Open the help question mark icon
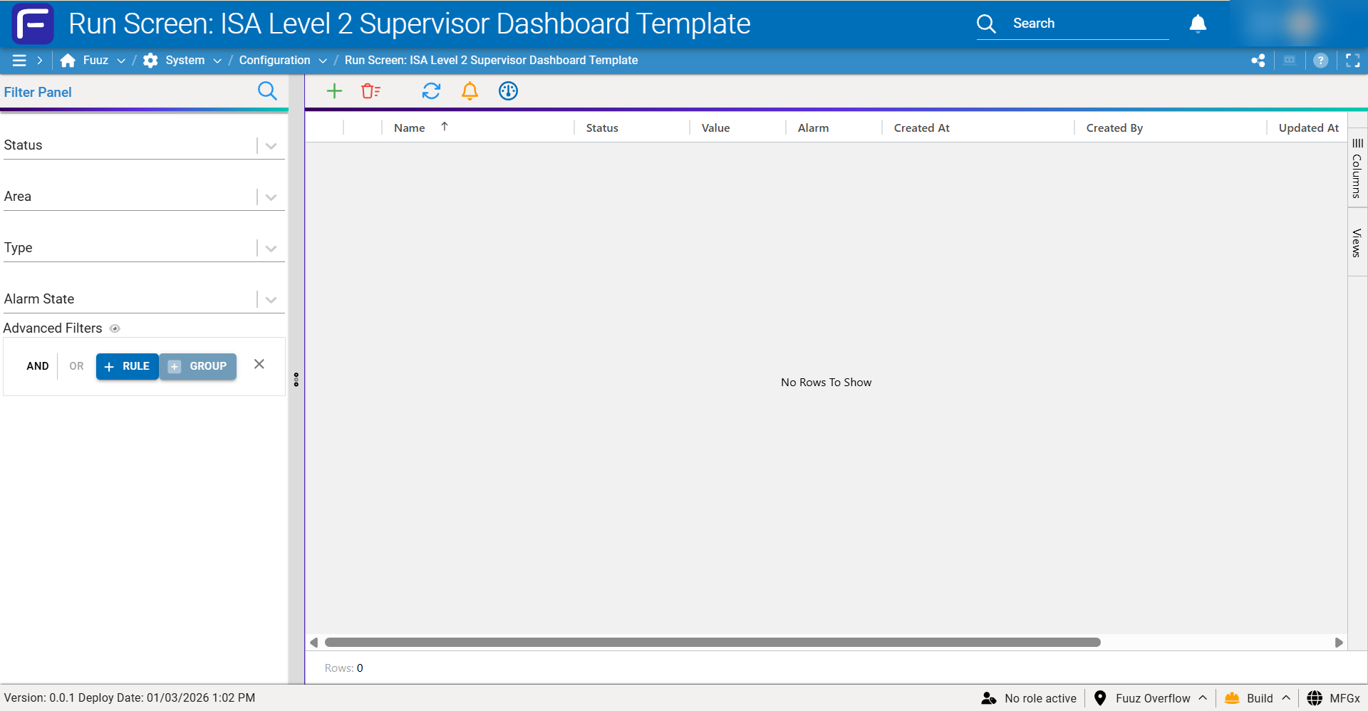This screenshot has width=1368, height=711. coord(1322,60)
